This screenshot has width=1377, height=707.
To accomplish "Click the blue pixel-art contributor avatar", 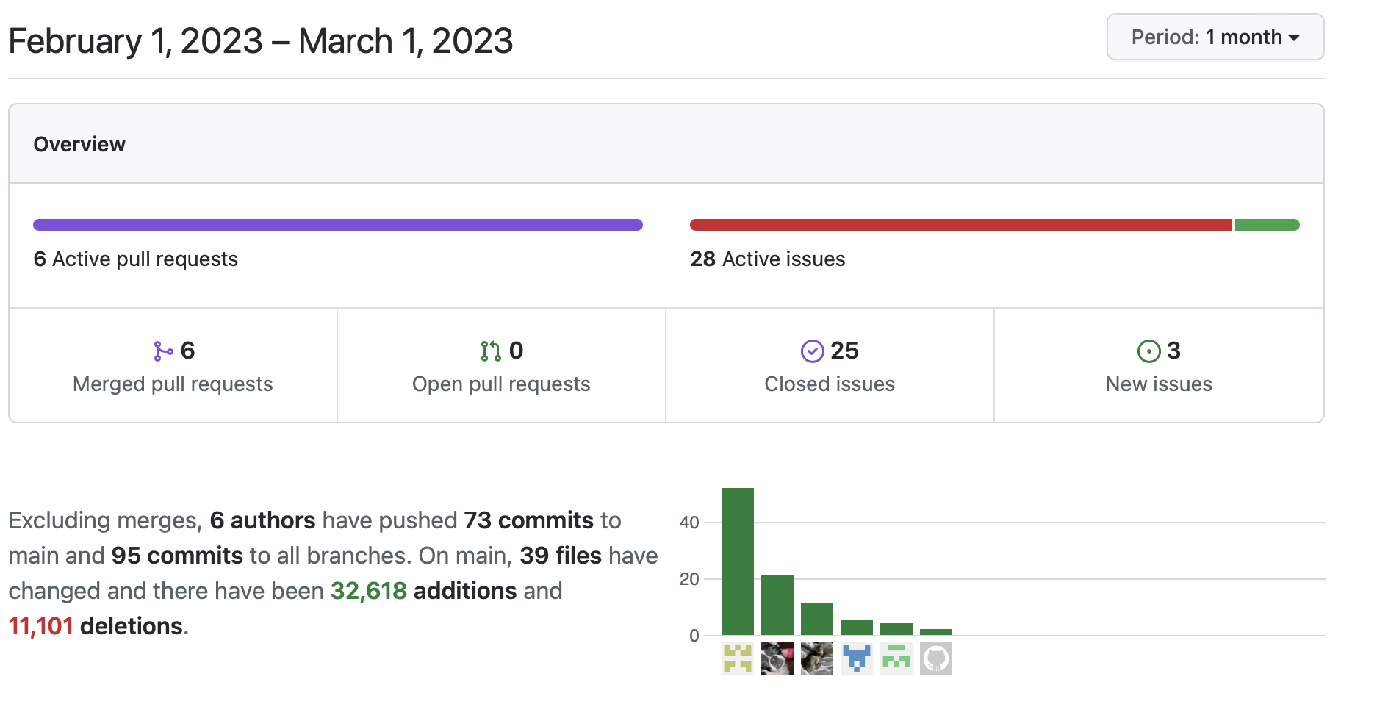I will 856,658.
